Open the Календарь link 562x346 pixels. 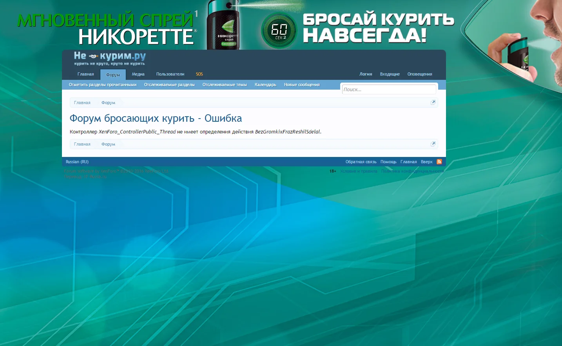[265, 85]
